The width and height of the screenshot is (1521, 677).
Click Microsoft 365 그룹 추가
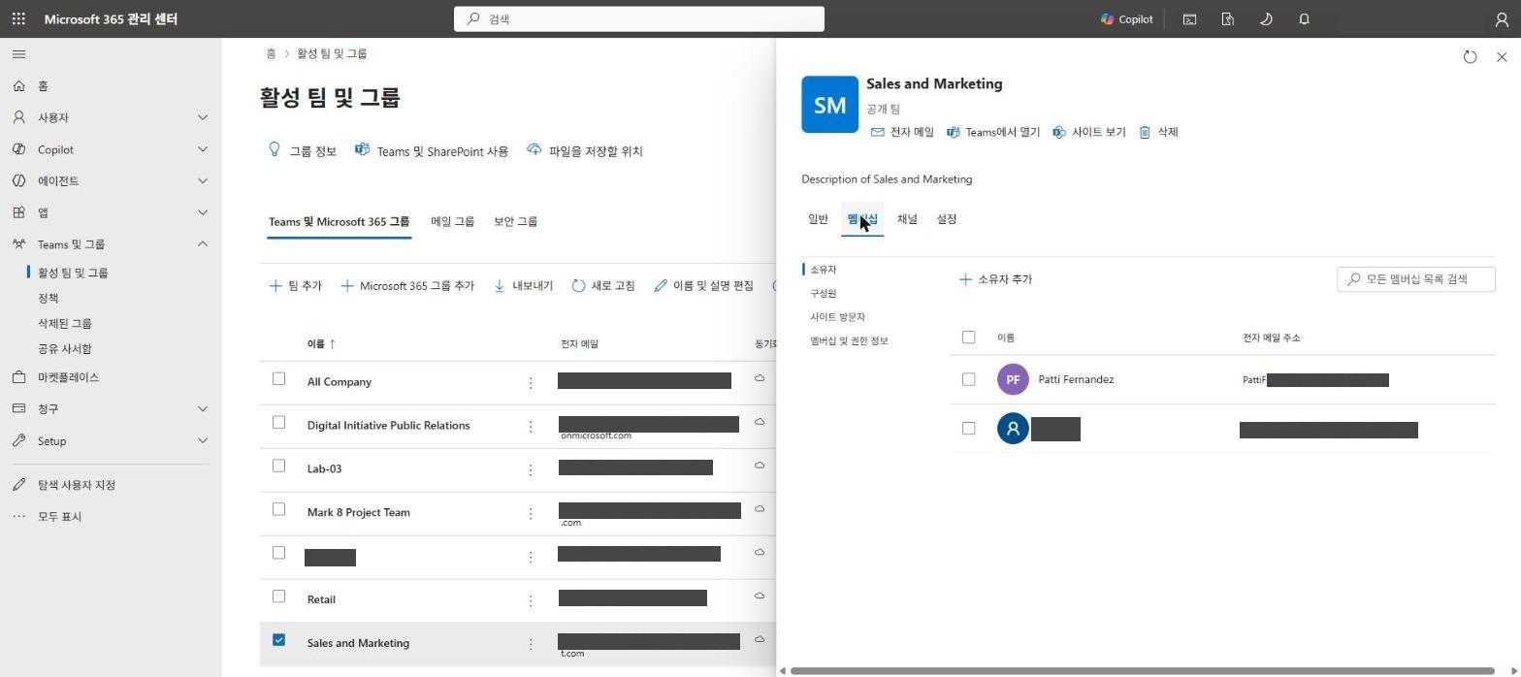[407, 286]
